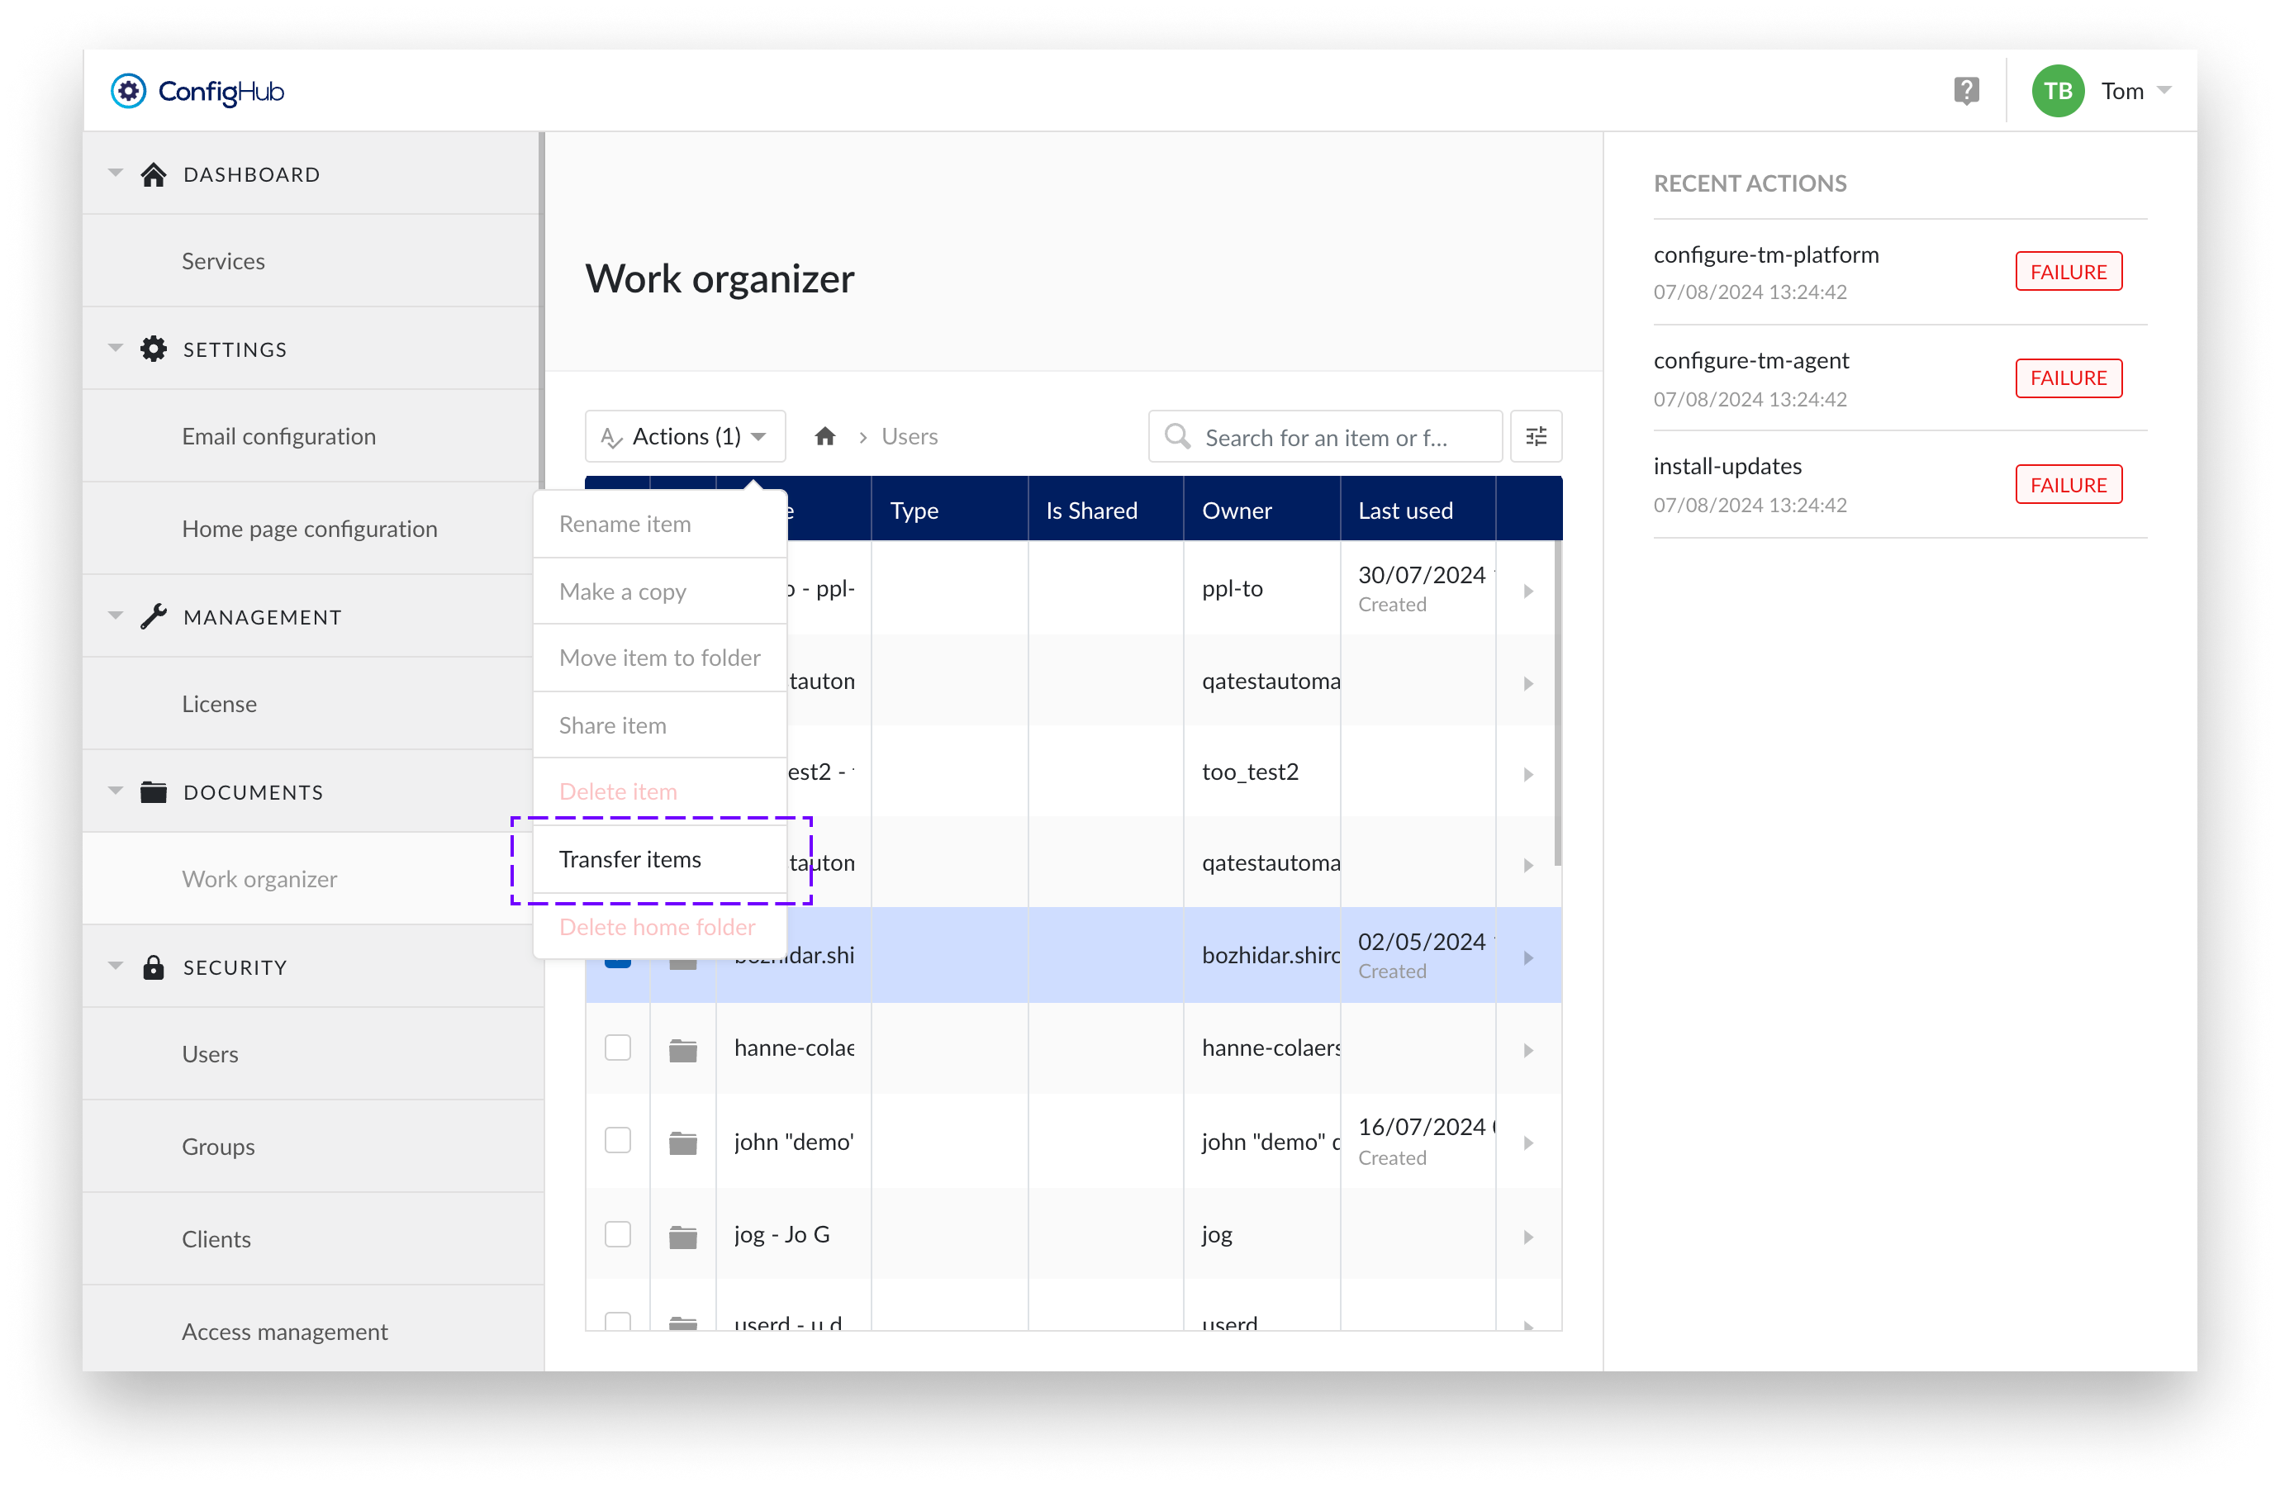Click the folder icon for jog row
This screenshot has width=2280, height=1487.
click(x=682, y=1236)
